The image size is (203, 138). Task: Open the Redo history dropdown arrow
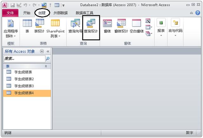coord(39,5)
